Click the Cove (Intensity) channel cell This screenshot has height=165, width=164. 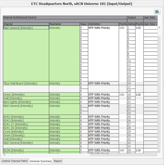pyautogui.click(x=26, y=132)
